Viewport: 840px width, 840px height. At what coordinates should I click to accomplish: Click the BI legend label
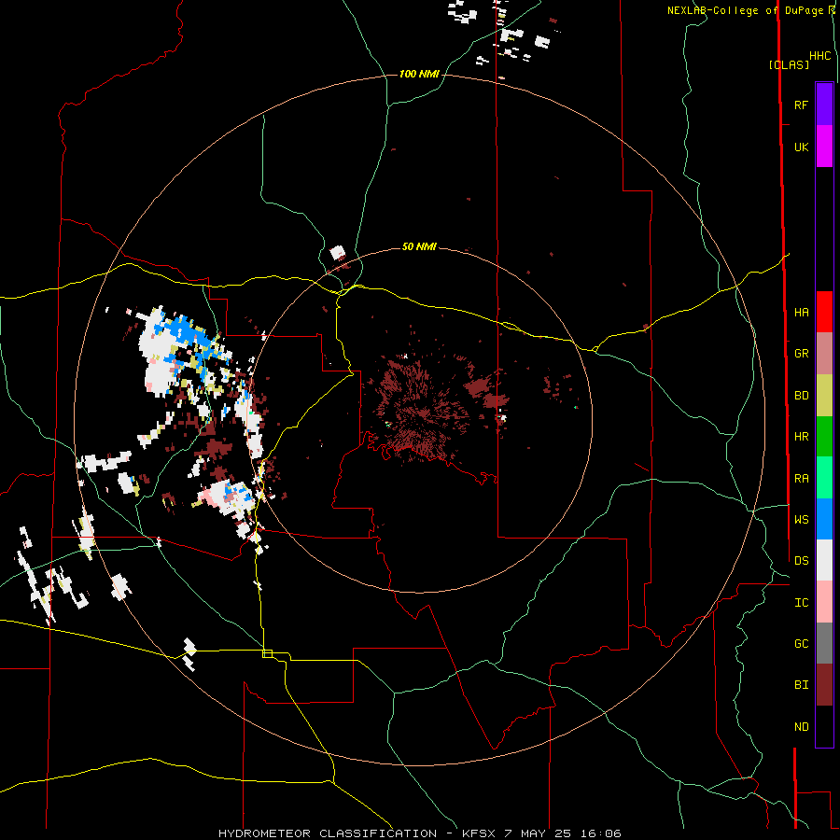coord(801,685)
